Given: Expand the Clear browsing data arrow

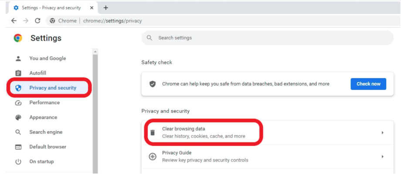Looking at the screenshot, I should pyautogui.click(x=383, y=132).
